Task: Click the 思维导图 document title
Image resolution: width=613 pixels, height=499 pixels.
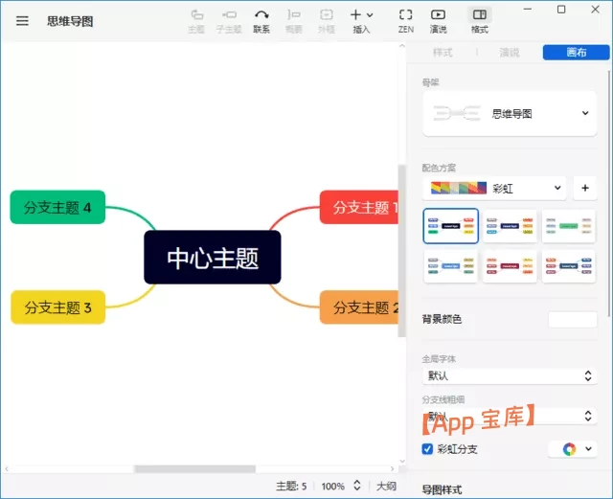Action: [70, 21]
